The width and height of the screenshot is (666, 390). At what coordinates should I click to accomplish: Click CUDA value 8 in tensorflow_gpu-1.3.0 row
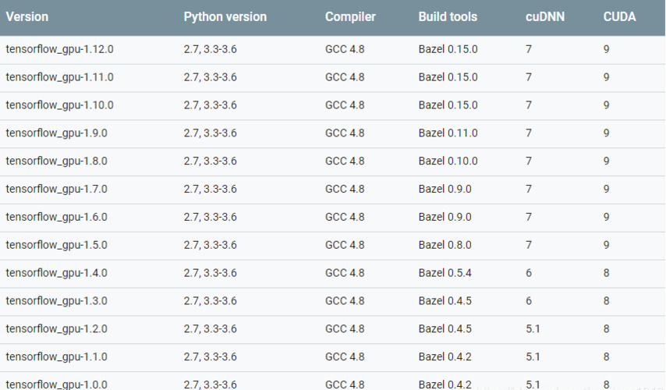pos(606,301)
